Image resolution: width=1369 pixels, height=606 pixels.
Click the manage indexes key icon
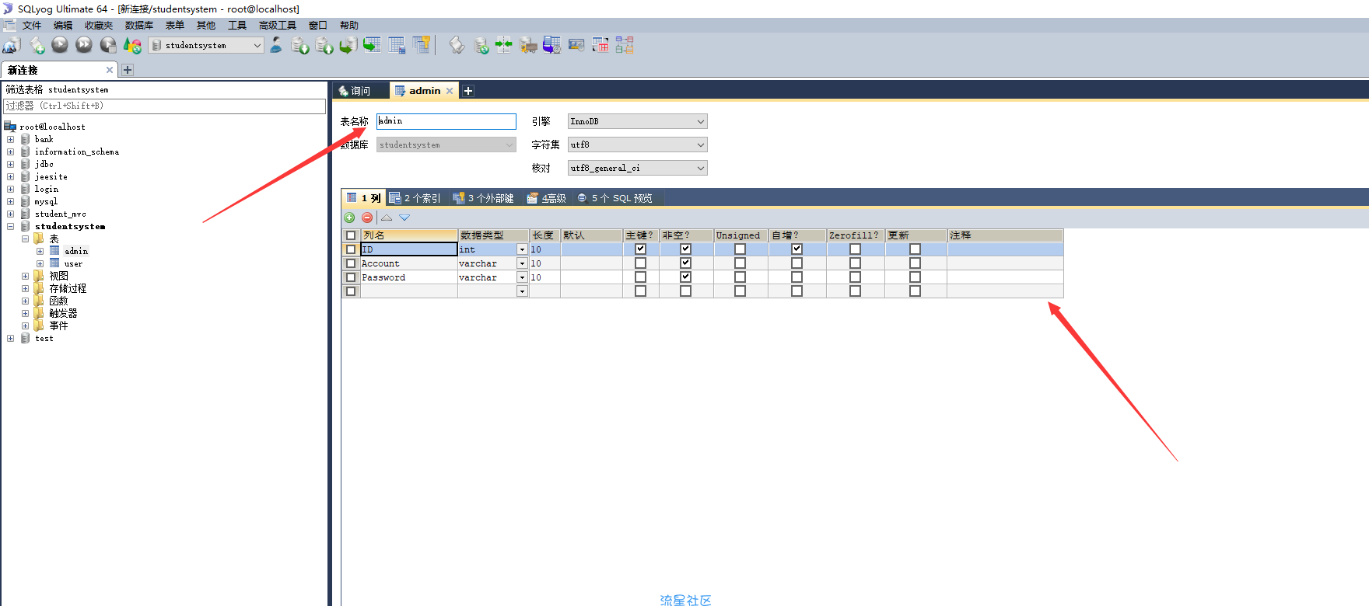pos(422,45)
